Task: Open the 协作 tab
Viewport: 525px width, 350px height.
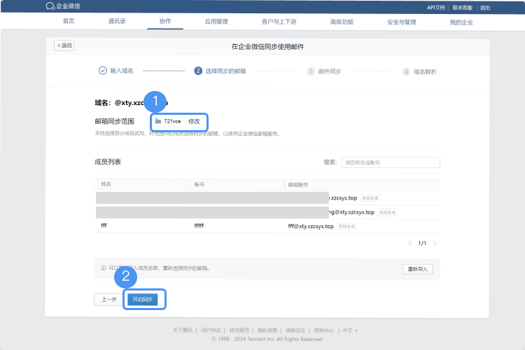Action: [164, 22]
